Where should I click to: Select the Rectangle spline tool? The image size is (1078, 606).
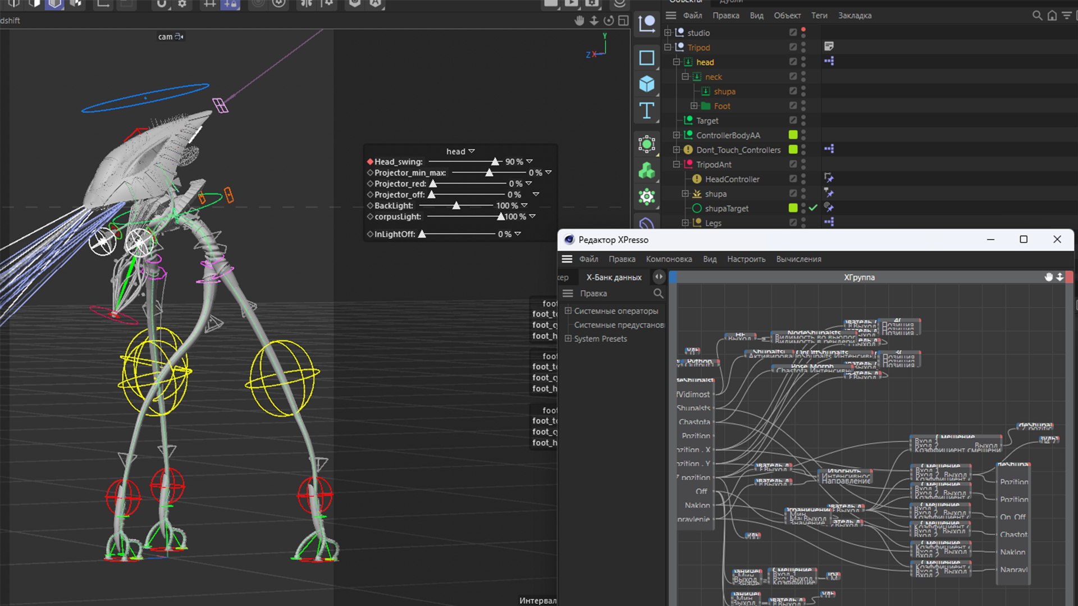[647, 58]
